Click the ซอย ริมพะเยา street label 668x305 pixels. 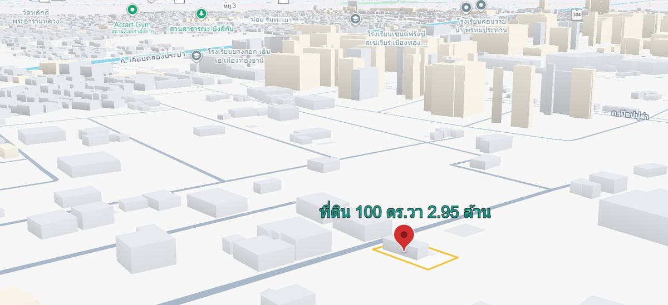(271, 20)
